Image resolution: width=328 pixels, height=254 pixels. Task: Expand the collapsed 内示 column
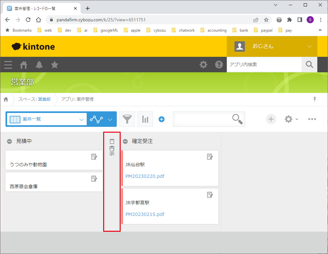tap(112, 141)
